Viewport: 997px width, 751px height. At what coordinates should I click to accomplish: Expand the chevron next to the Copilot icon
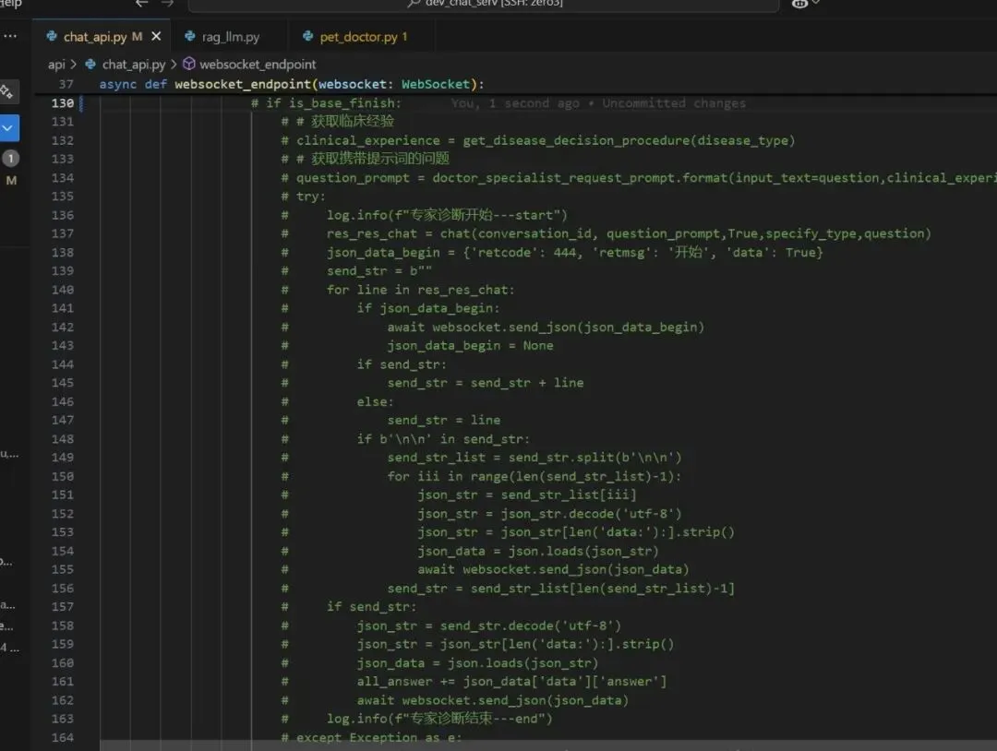point(816,3)
